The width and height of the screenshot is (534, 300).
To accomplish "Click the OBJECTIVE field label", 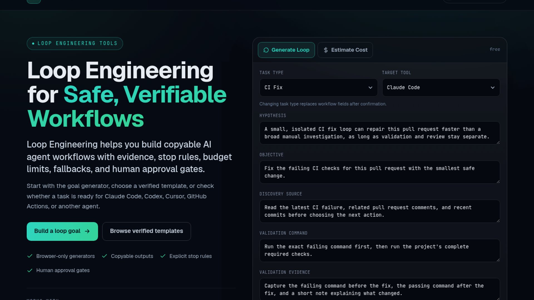I will click(271, 155).
